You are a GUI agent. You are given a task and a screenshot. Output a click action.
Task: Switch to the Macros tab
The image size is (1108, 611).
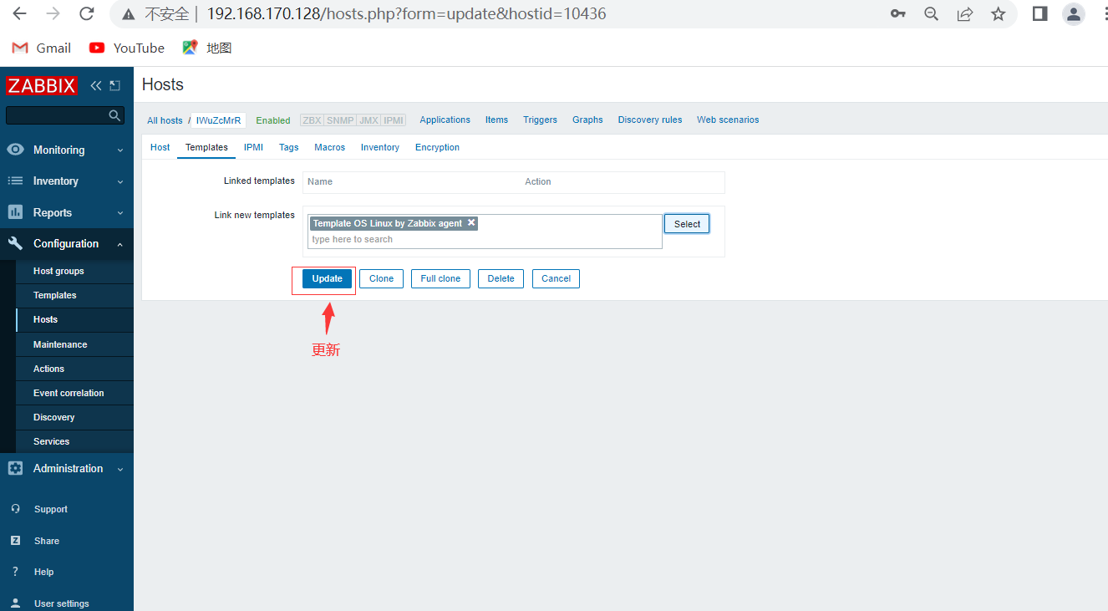pyautogui.click(x=329, y=147)
